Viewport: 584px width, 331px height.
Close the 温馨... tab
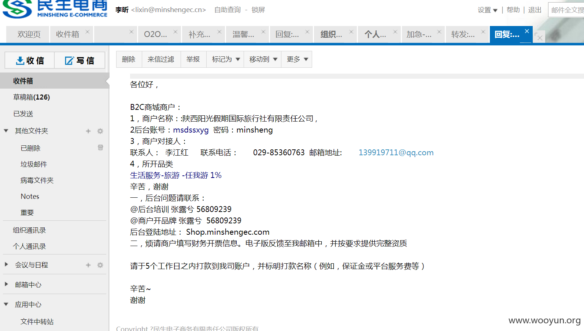click(263, 32)
